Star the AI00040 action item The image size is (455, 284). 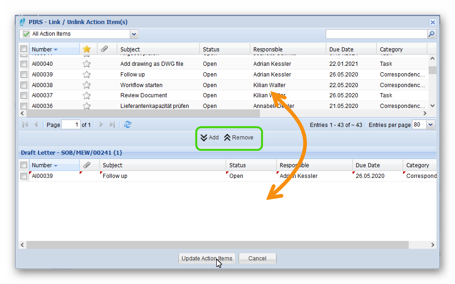[87, 64]
